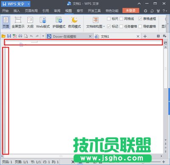Click the round dropdown icon next to 未登录
The width and height of the screenshot is (170, 165).
tap(145, 11)
